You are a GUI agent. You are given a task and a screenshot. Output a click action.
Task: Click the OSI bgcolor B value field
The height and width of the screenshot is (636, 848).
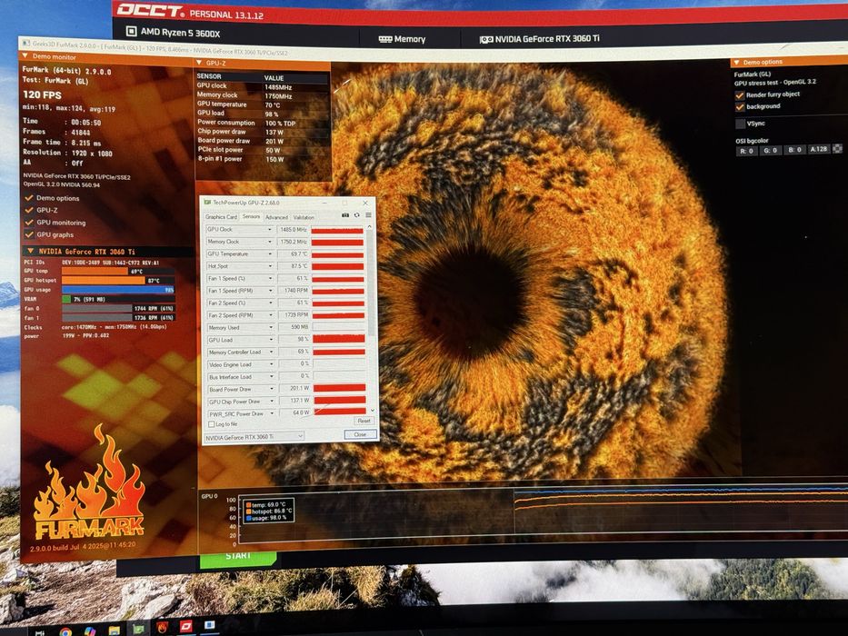(x=794, y=150)
